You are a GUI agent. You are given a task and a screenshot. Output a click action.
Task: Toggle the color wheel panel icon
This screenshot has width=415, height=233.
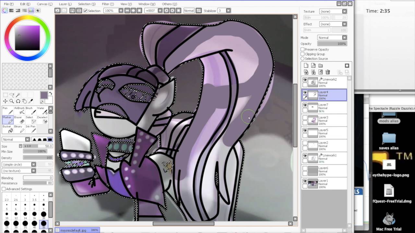tap(5, 11)
